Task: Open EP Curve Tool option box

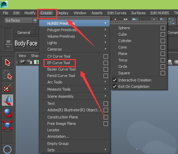Action: point(106,63)
